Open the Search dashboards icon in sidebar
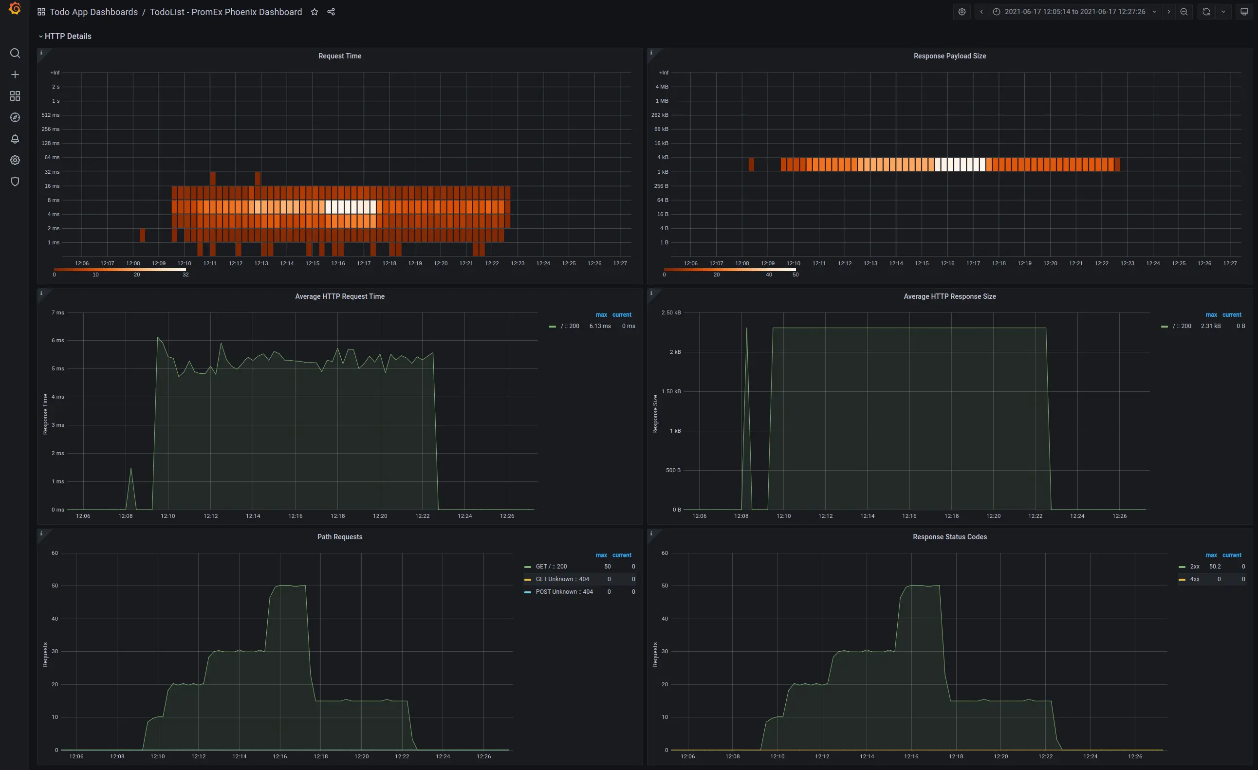 pyautogui.click(x=15, y=53)
